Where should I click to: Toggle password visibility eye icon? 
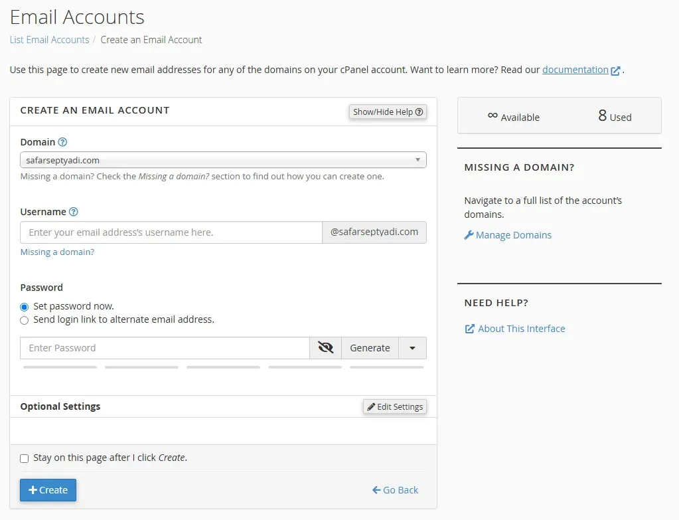pyautogui.click(x=325, y=348)
